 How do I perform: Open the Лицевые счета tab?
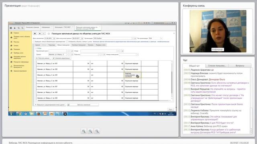pos(101,45)
